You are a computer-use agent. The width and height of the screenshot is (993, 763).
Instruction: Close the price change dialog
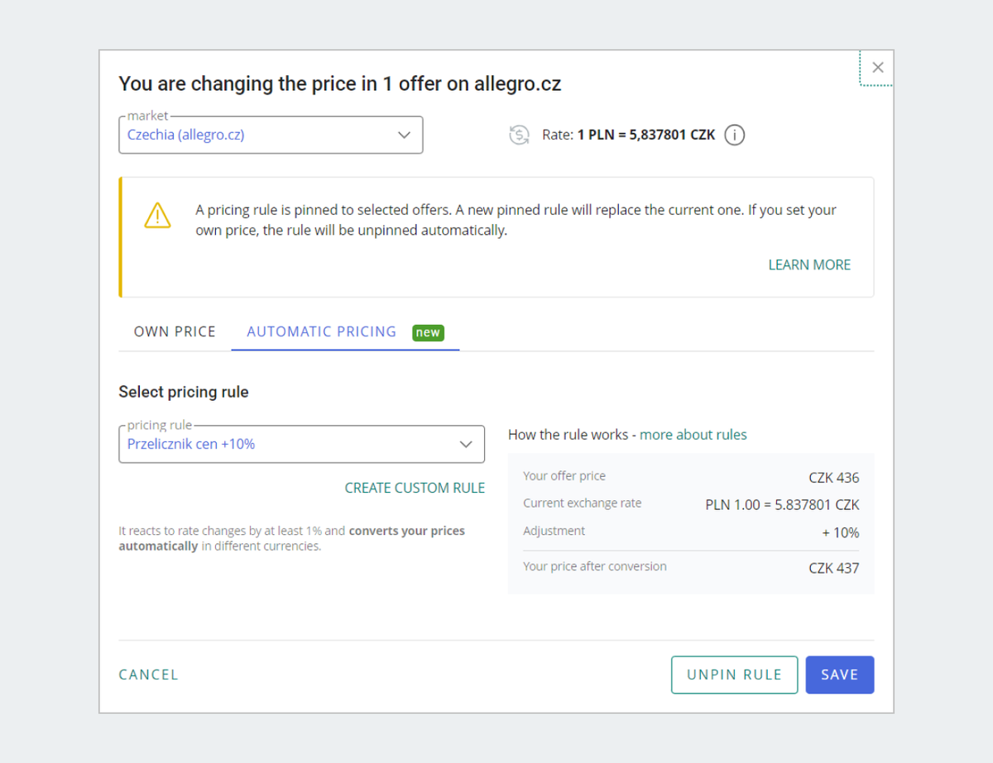(x=878, y=68)
